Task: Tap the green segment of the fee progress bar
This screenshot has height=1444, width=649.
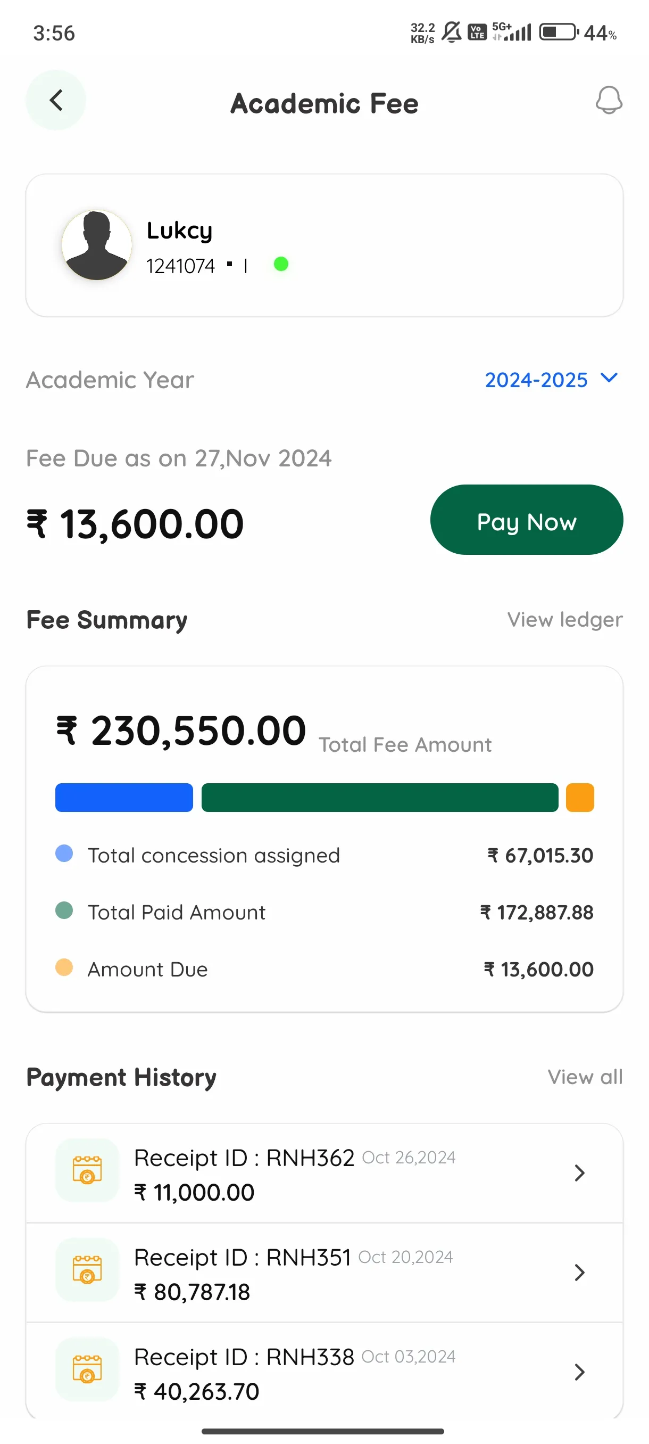Action: 380,797
